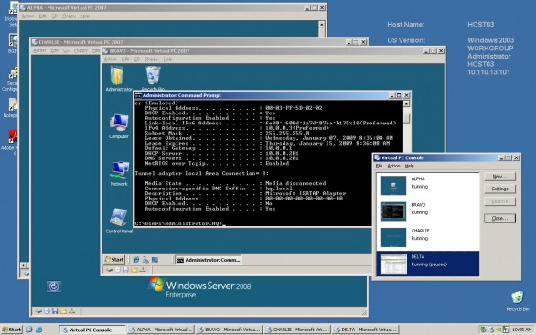Click the shared folder icon in BRAVO status bar
This screenshot has width=536, height=335.
coord(134,270)
